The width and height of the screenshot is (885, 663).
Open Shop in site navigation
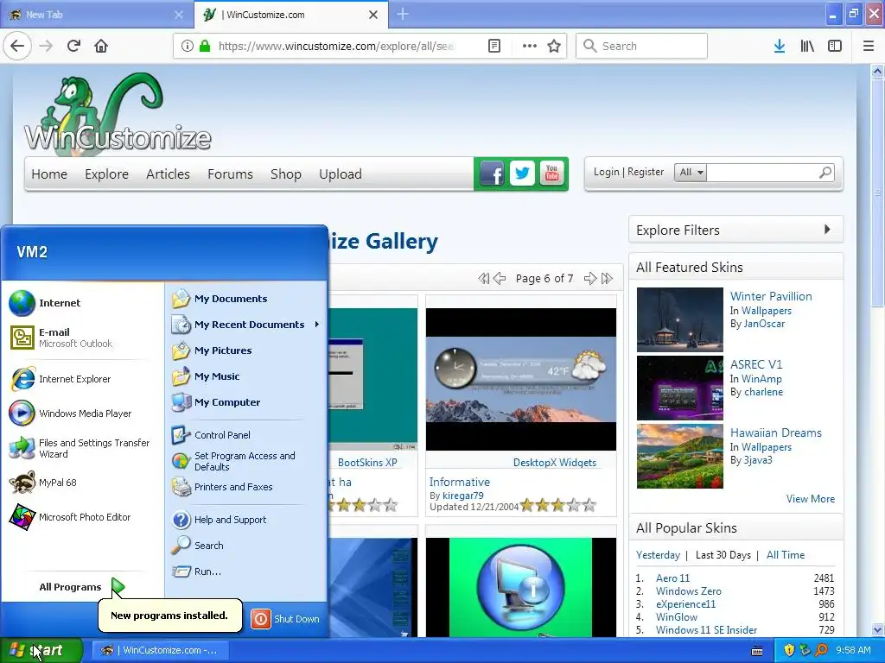pos(285,174)
